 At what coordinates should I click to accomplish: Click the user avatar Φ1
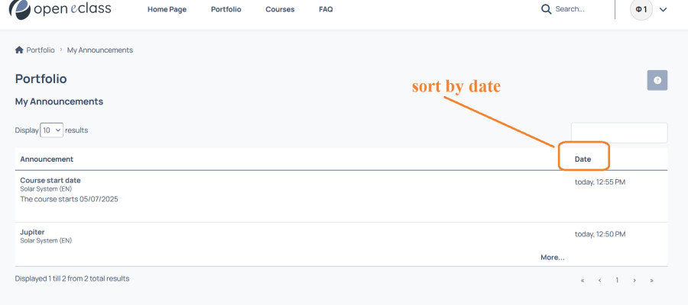click(641, 9)
